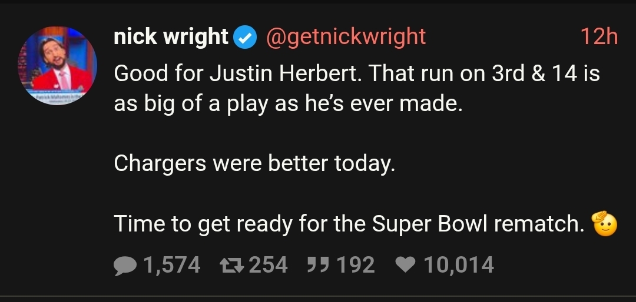The height and width of the screenshot is (302, 636).
Task: Click the 254 retweets count
Action: point(269,265)
